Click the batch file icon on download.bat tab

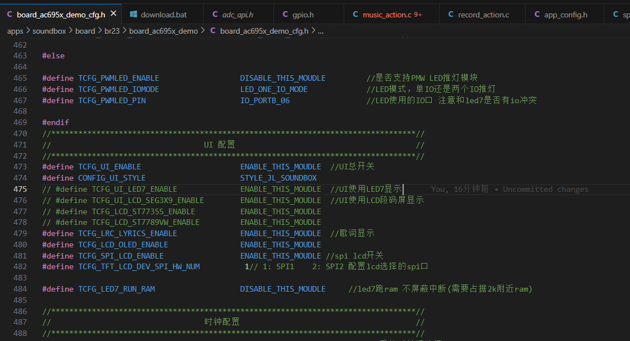(133, 13)
